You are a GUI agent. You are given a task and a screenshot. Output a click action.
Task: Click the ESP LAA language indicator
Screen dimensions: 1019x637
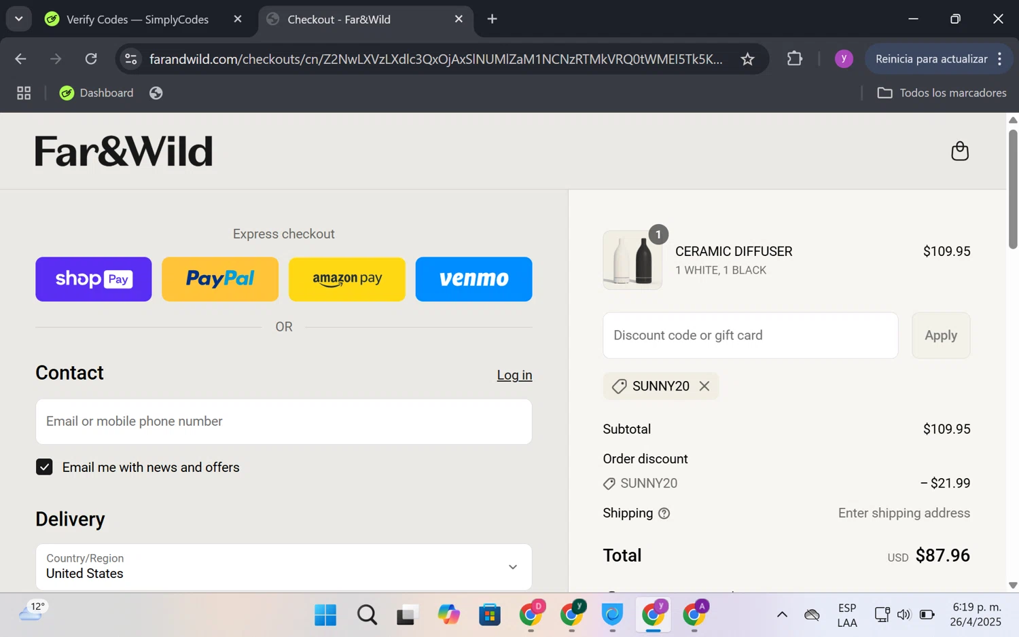coord(847,615)
